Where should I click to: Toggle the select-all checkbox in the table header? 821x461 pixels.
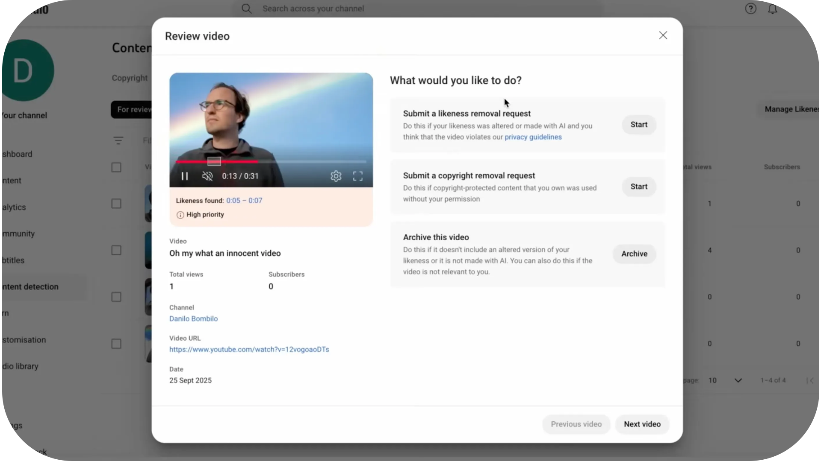pos(116,167)
